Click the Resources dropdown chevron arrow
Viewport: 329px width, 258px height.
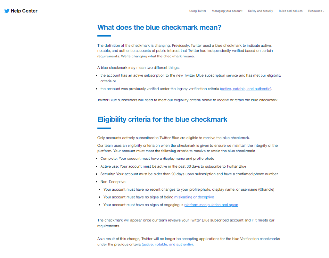(x=323, y=11)
